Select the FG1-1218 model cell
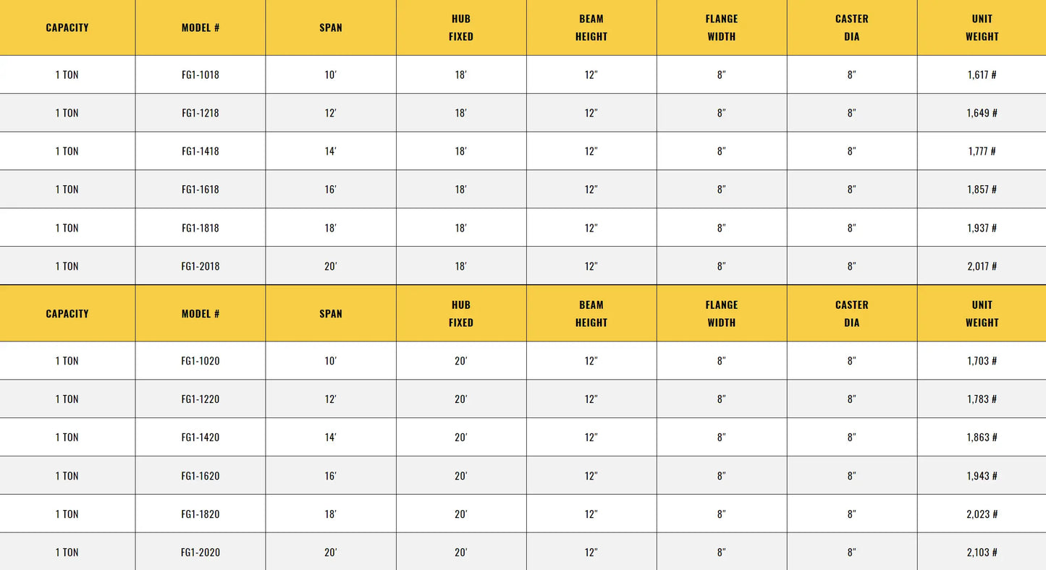The image size is (1046, 570). (201, 113)
